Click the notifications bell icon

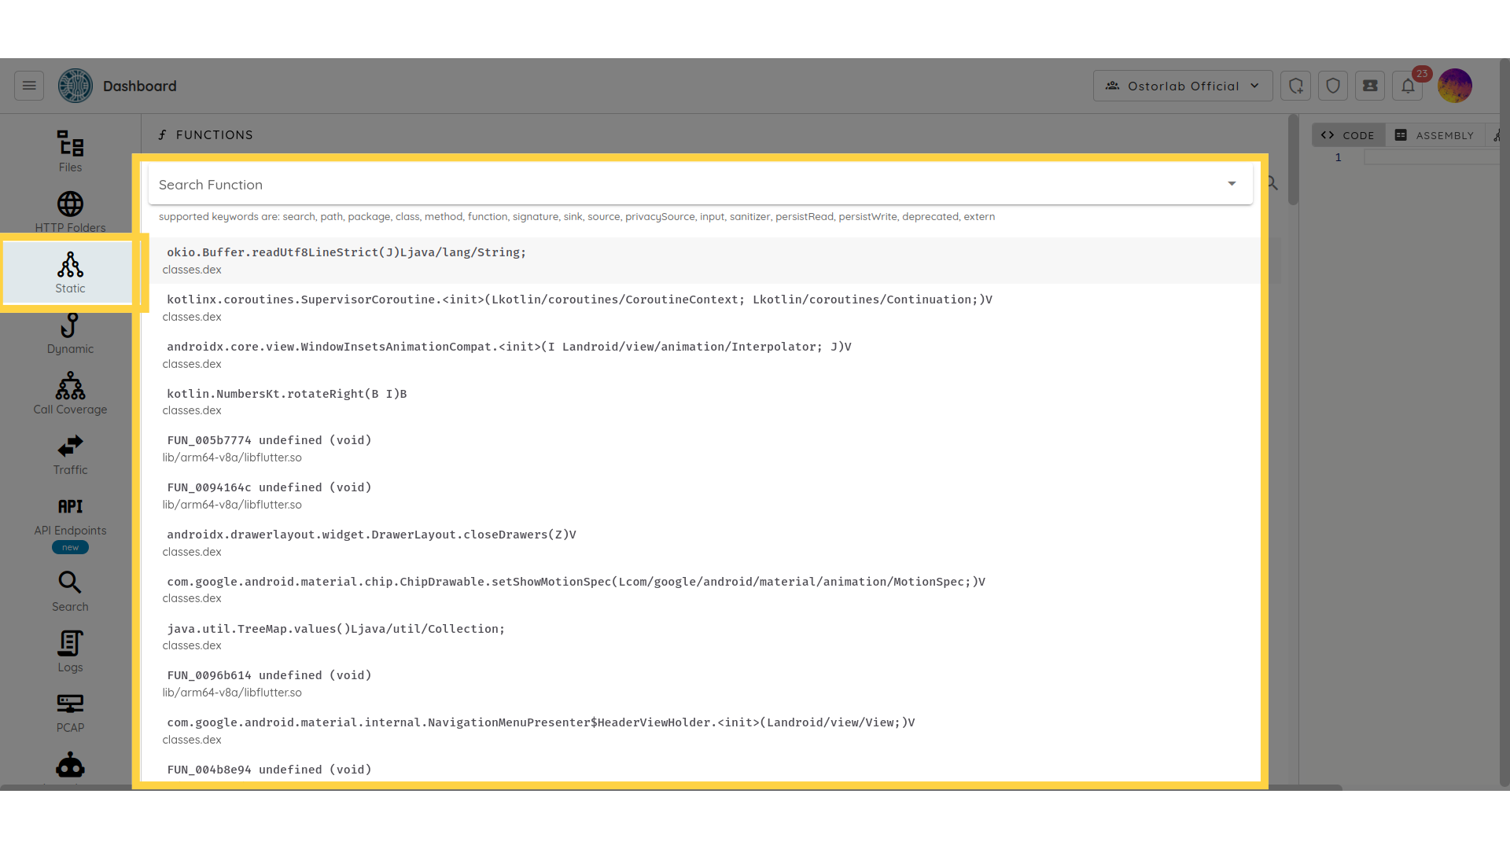tap(1408, 86)
